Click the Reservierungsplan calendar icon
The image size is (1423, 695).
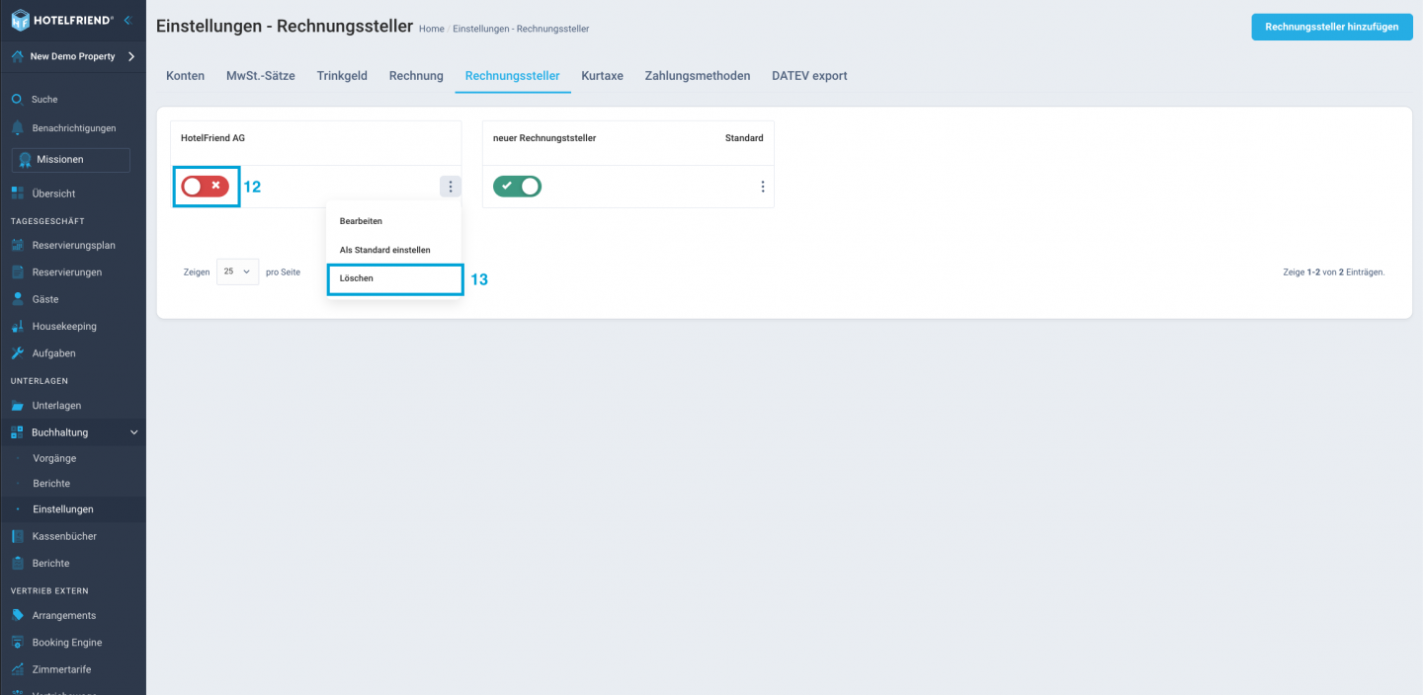[17, 245]
